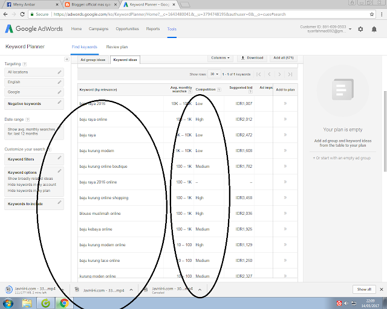Bookmark the page with the star icon

point(372,14)
